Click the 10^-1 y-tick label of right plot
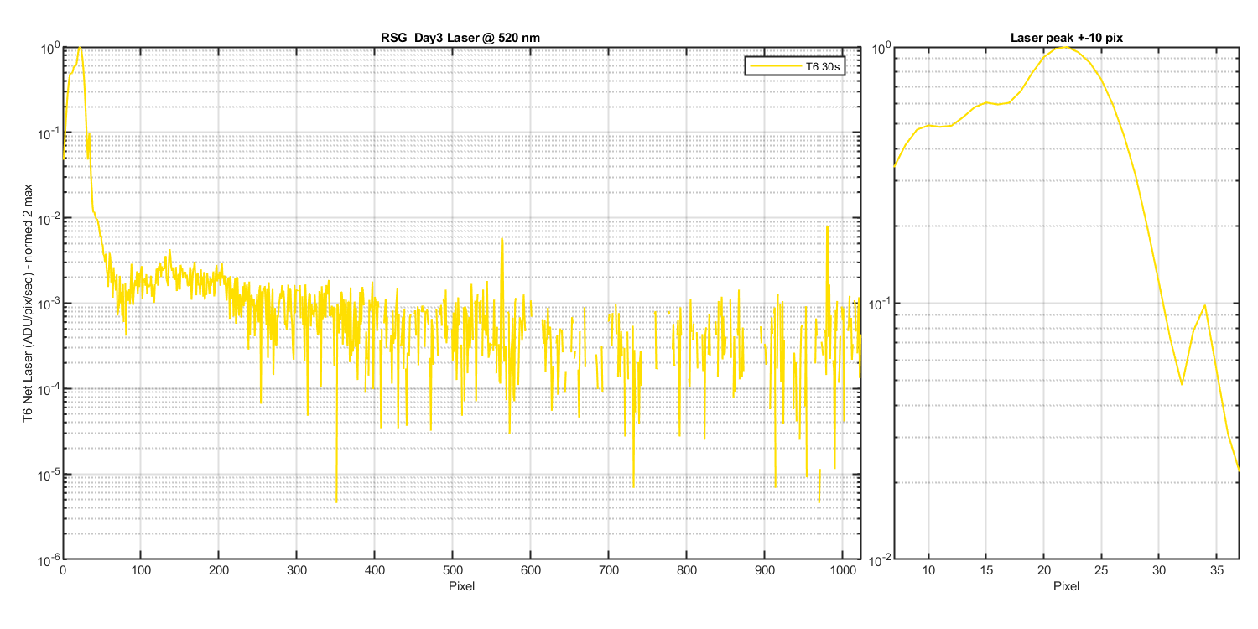This screenshot has height=629, width=1258. 881,304
